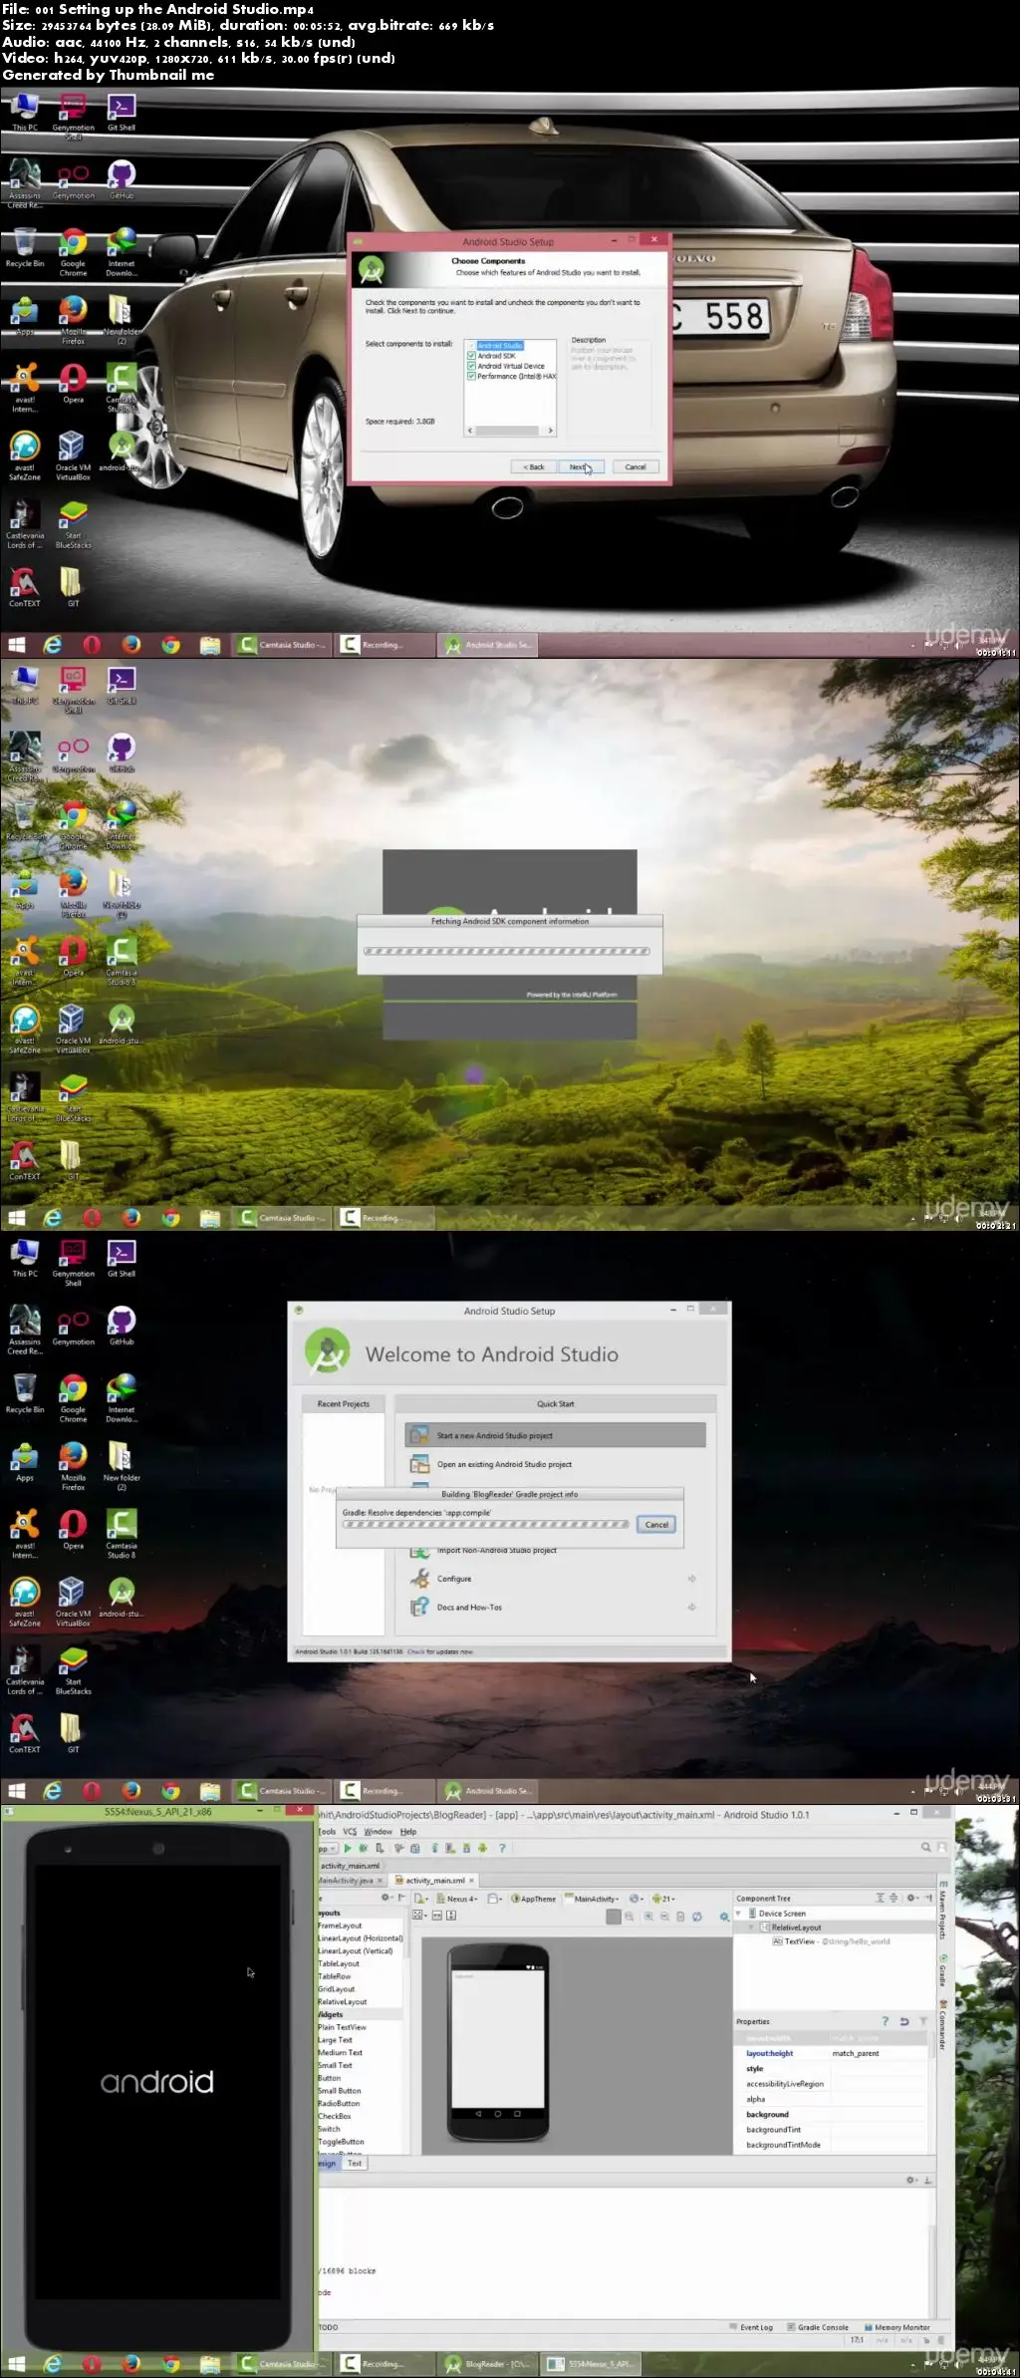Open the MainActivity association dropdown
1020x2378 pixels.
pos(592,1899)
